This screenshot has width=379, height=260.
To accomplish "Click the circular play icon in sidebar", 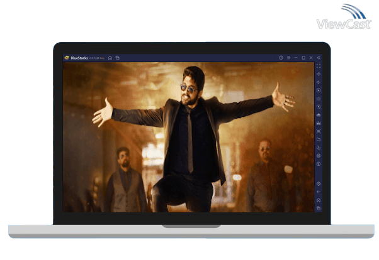I will click(319, 107).
